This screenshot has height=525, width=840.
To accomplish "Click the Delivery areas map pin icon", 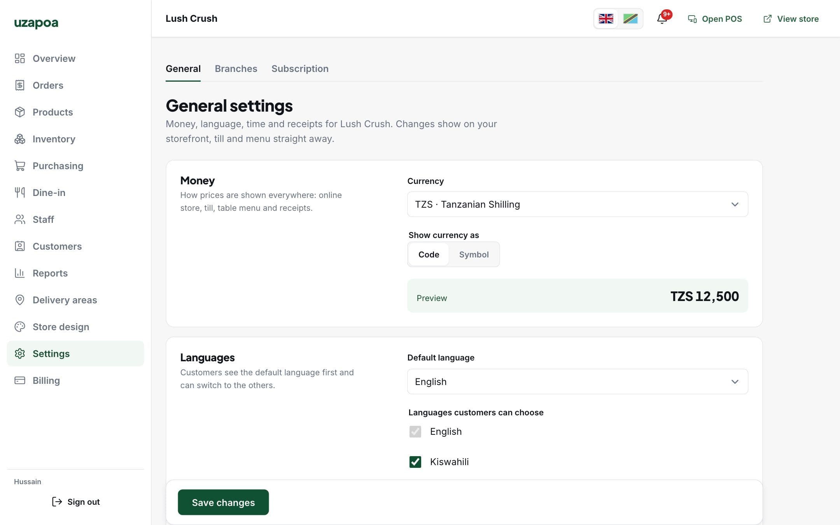I will 20,300.
